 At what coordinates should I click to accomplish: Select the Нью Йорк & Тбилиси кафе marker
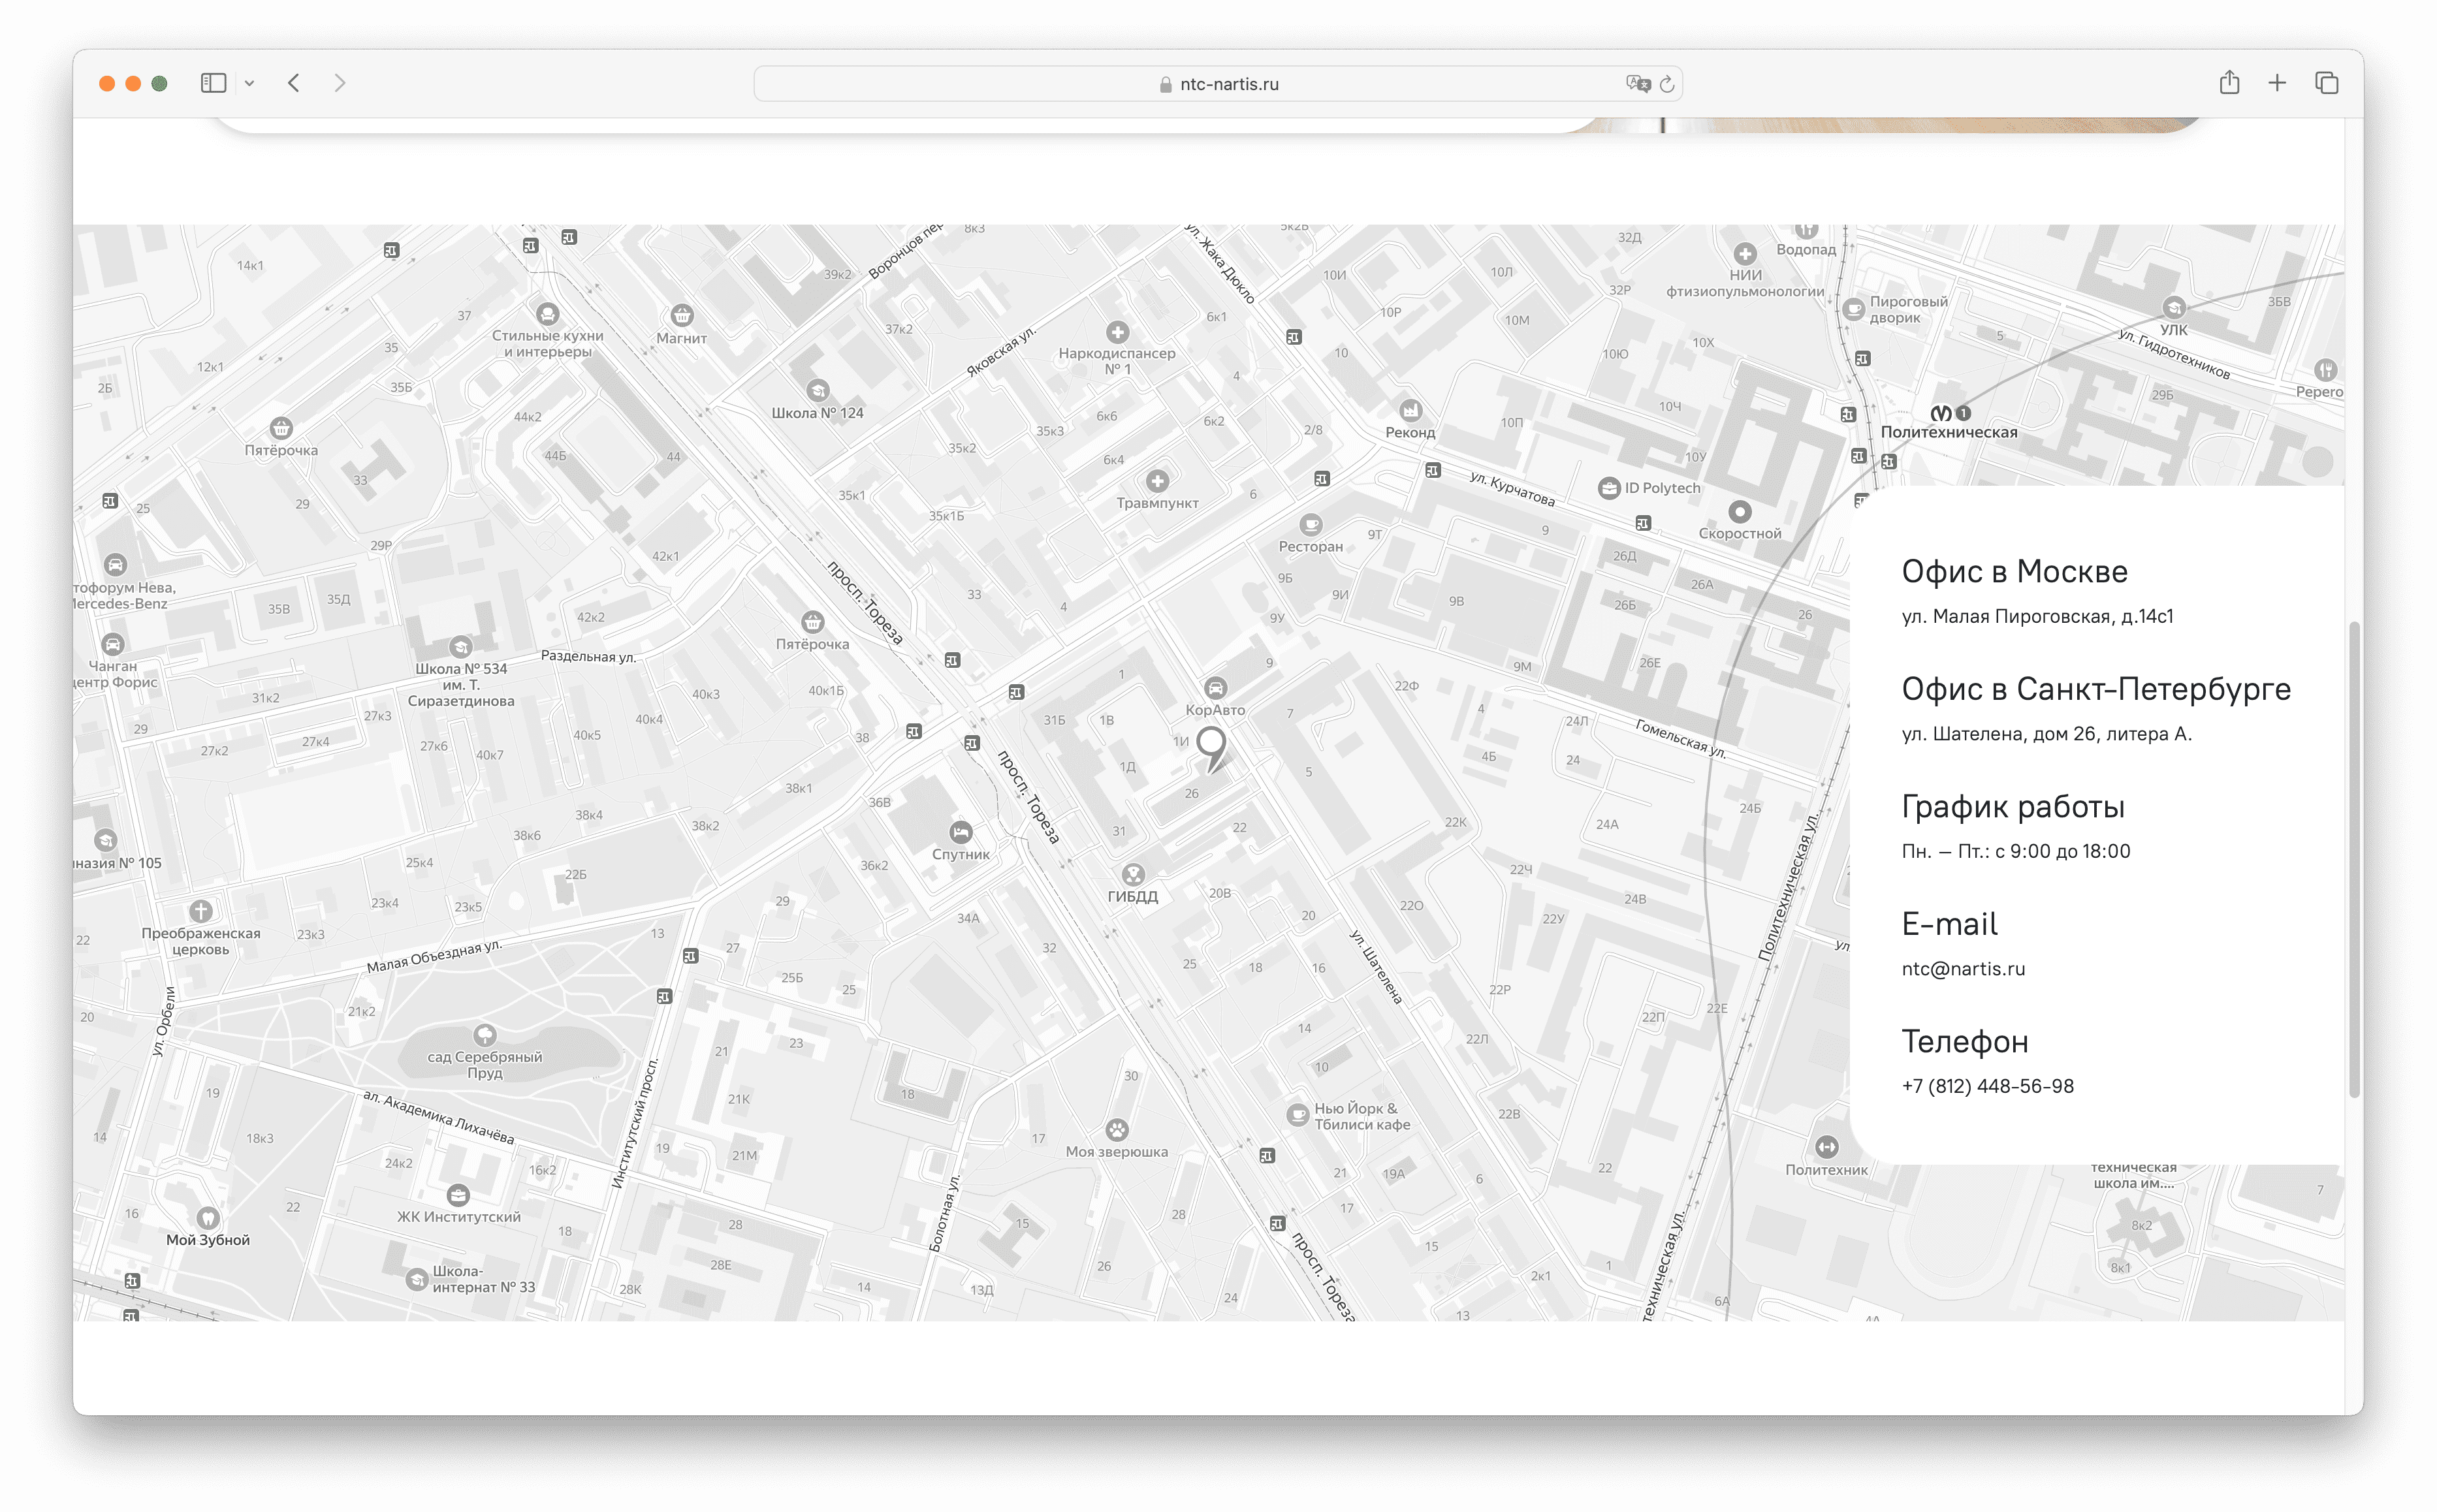[x=1298, y=1115]
